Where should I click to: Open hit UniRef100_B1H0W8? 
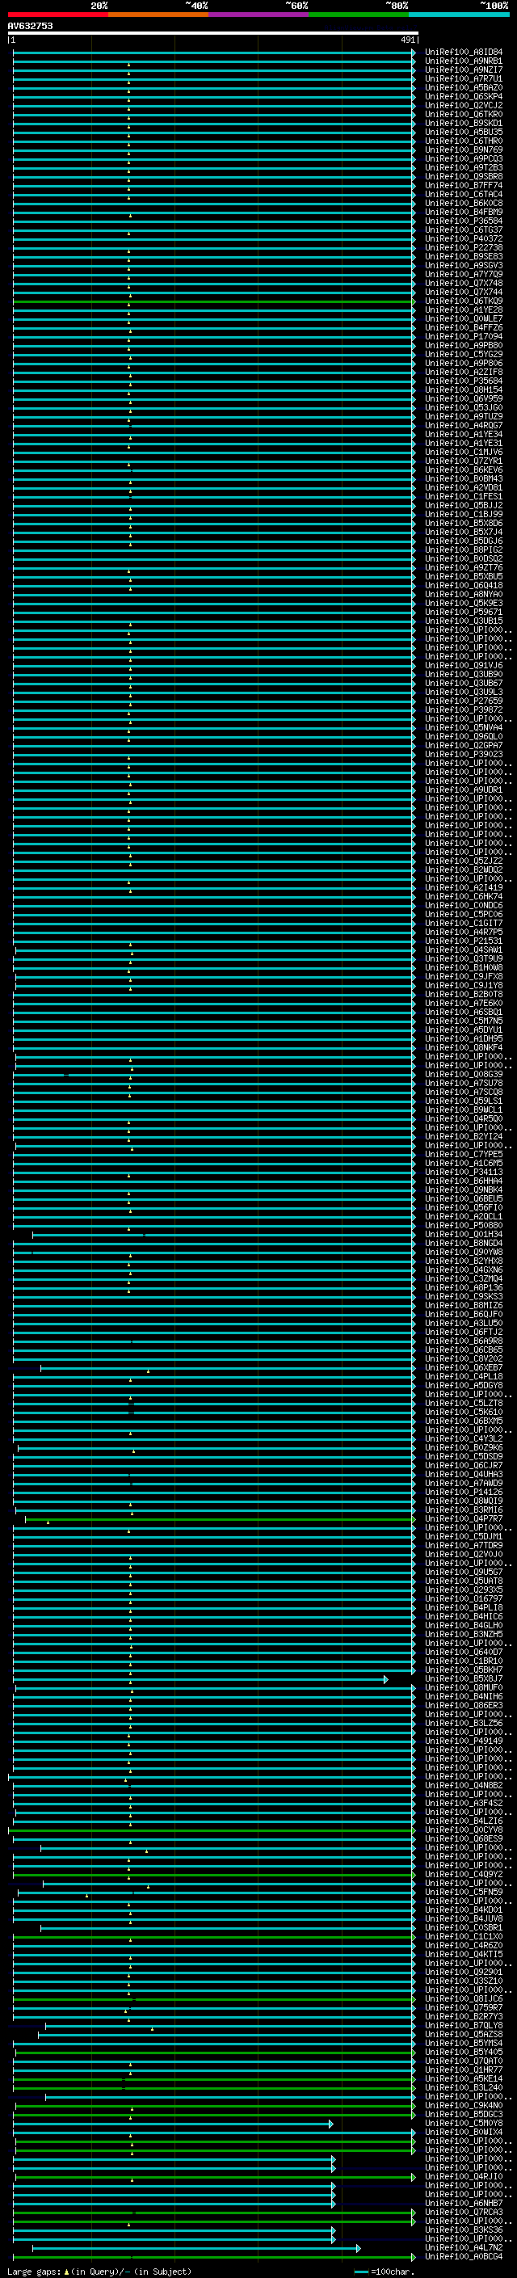(463, 967)
